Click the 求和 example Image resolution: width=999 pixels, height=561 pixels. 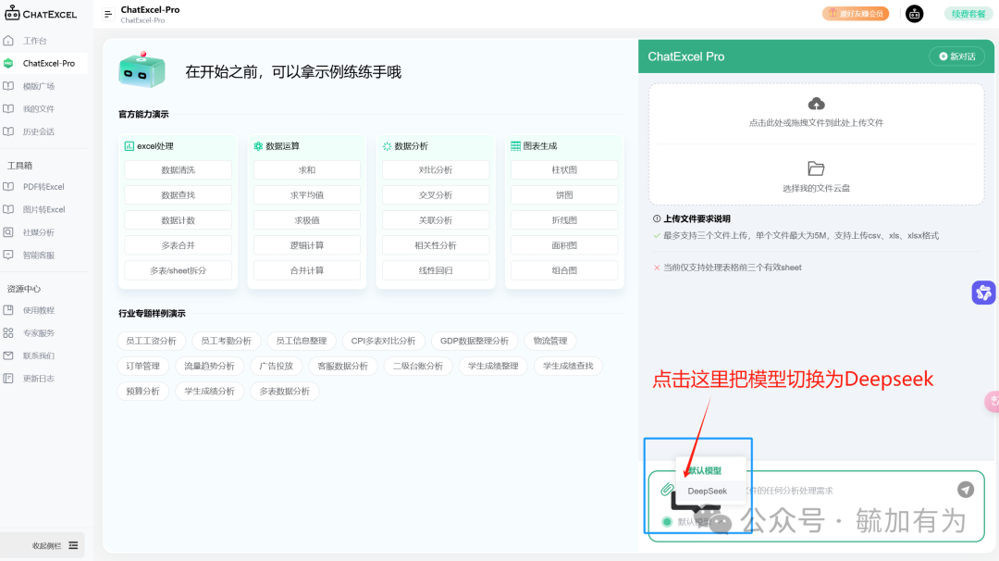pyautogui.click(x=307, y=170)
